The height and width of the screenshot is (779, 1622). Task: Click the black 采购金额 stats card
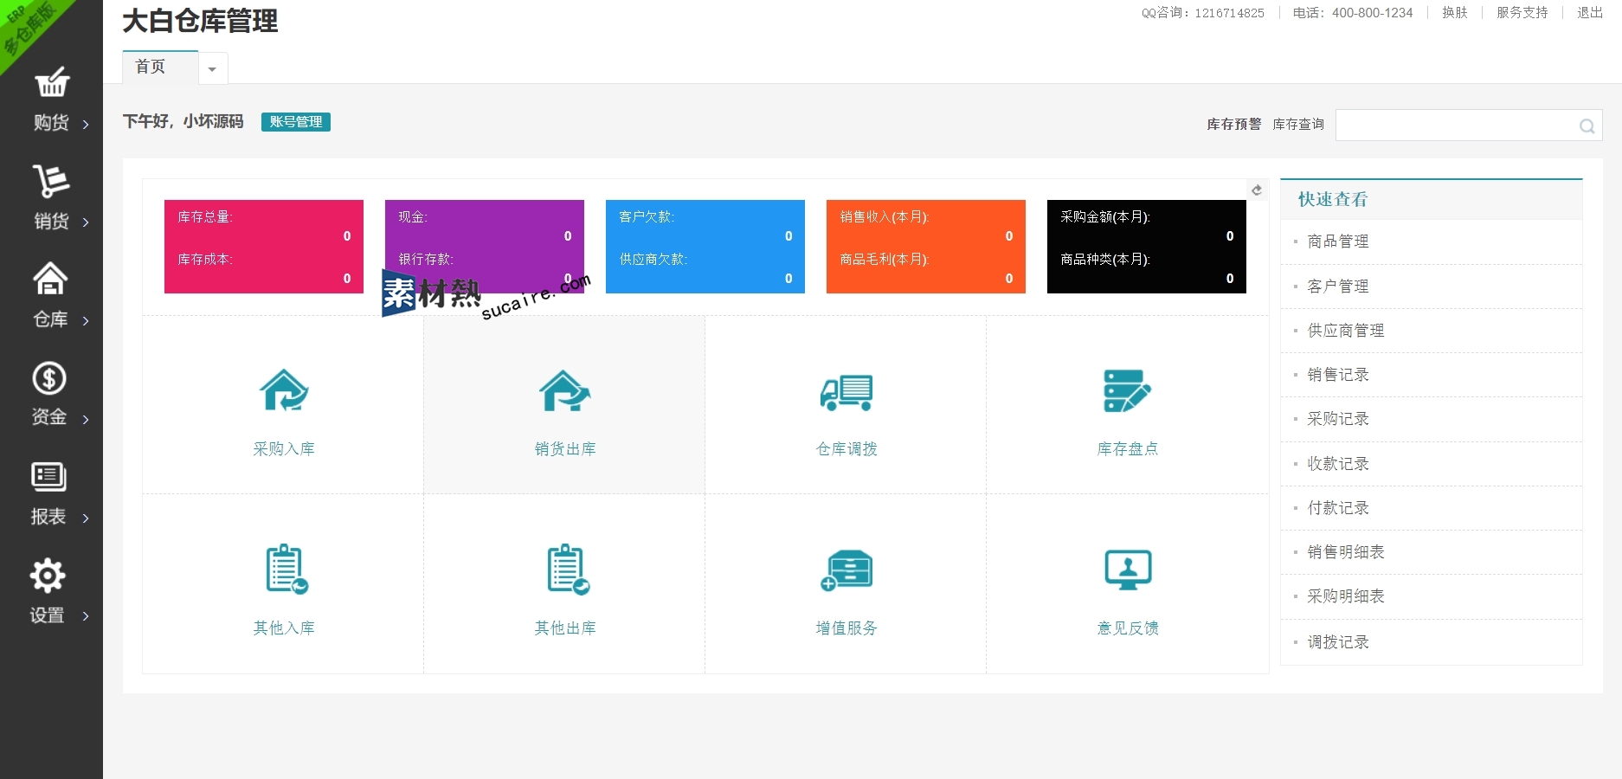[1147, 247]
